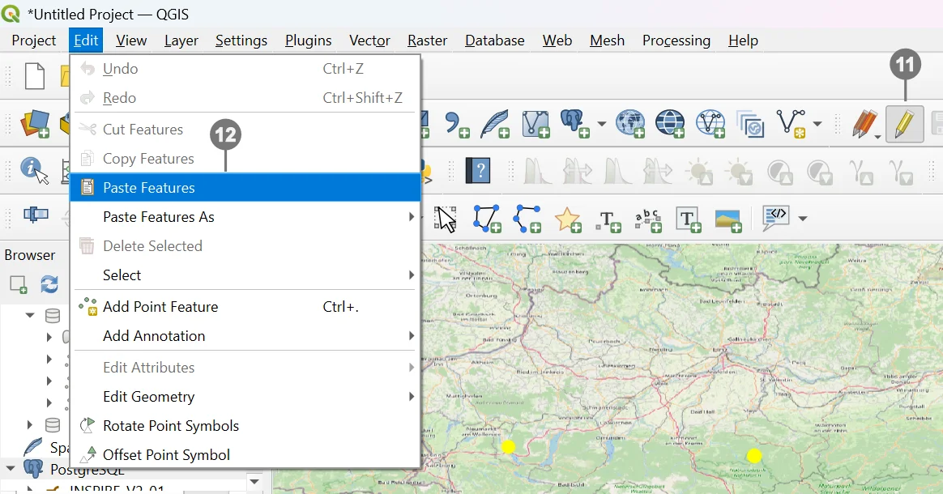
Task: Click the star Add Spatial Bookmark icon
Action: tap(567, 218)
